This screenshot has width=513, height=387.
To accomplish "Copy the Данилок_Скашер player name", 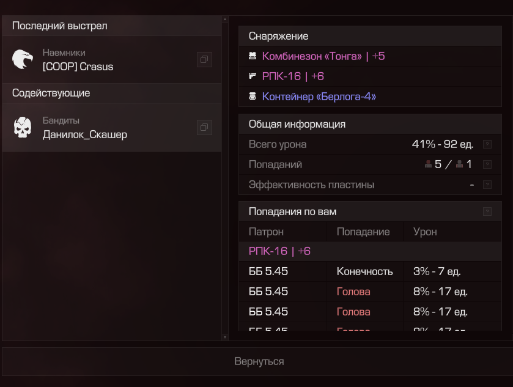I will click(204, 127).
